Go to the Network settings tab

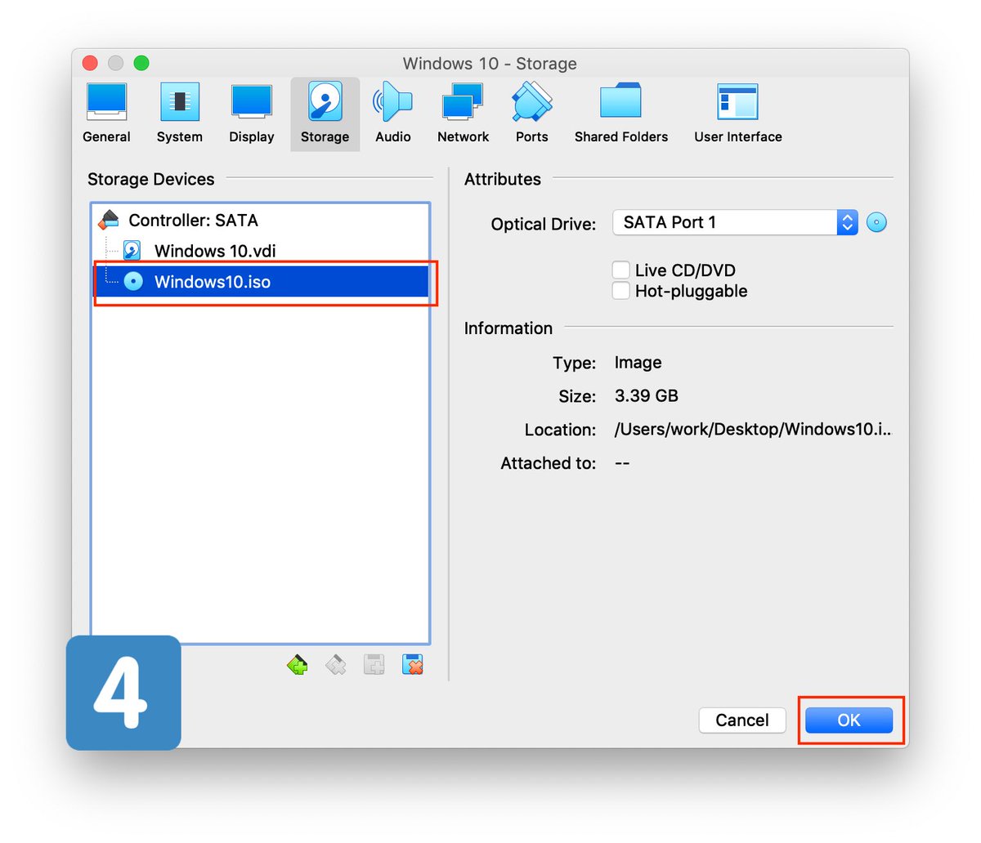tap(463, 114)
